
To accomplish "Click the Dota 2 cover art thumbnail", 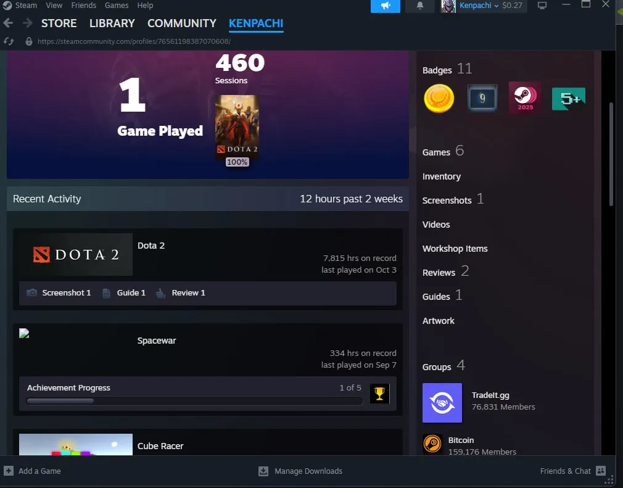I will tap(237, 126).
